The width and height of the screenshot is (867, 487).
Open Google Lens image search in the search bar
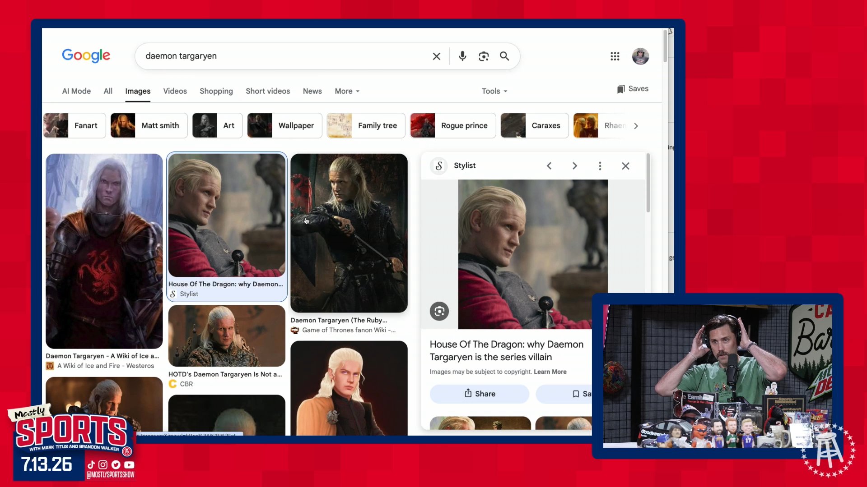[x=484, y=56]
